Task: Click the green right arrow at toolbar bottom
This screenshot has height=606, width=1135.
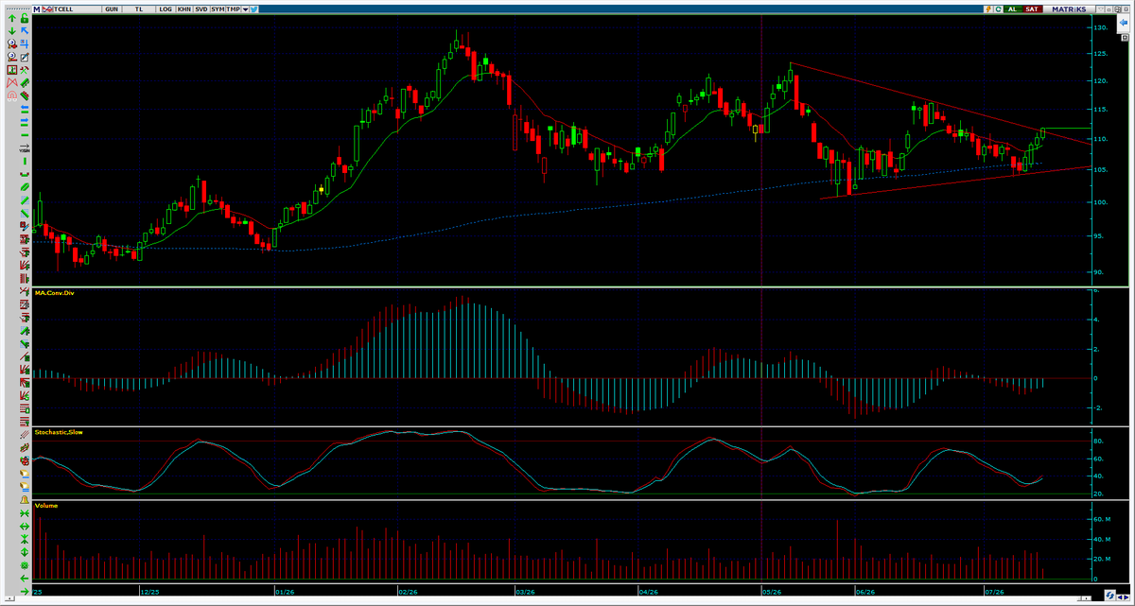Action: [25, 592]
